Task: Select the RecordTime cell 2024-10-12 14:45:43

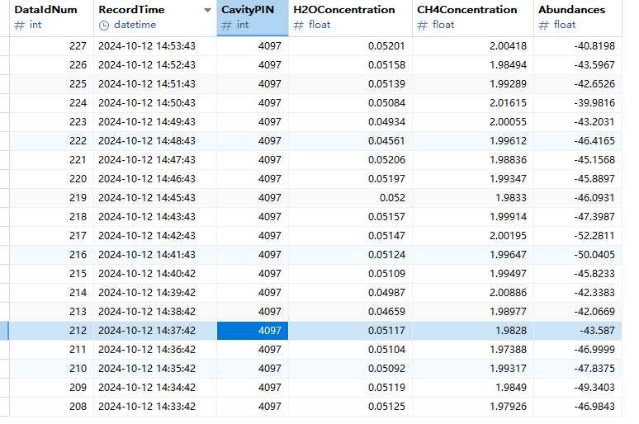Action: click(x=147, y=198)
